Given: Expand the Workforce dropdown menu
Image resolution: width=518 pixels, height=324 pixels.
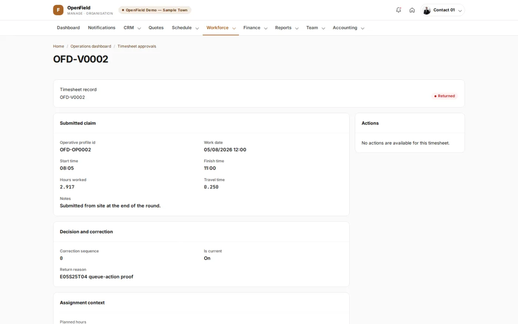Looking at the screenshot, I should [x=221, y=28].
